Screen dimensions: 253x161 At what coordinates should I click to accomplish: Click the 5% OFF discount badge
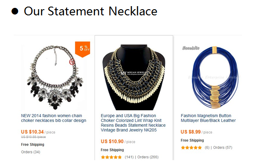tap(83, 50)
